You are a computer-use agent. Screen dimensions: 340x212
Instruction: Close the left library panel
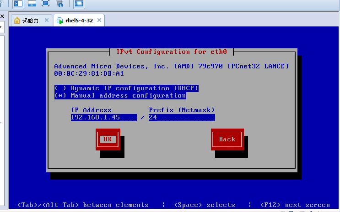[x=1, y=16]
